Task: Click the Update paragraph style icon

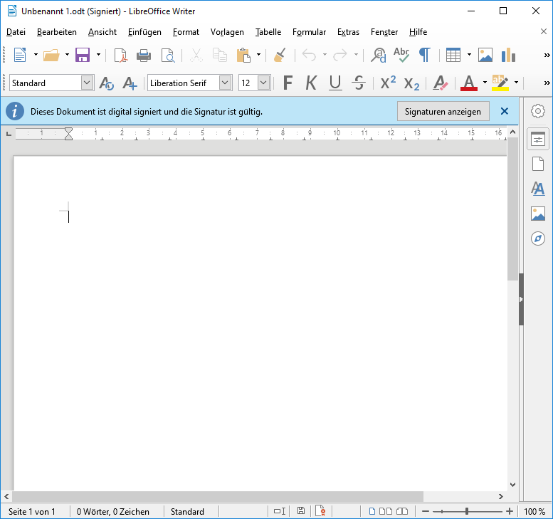Action: point(106,83)
